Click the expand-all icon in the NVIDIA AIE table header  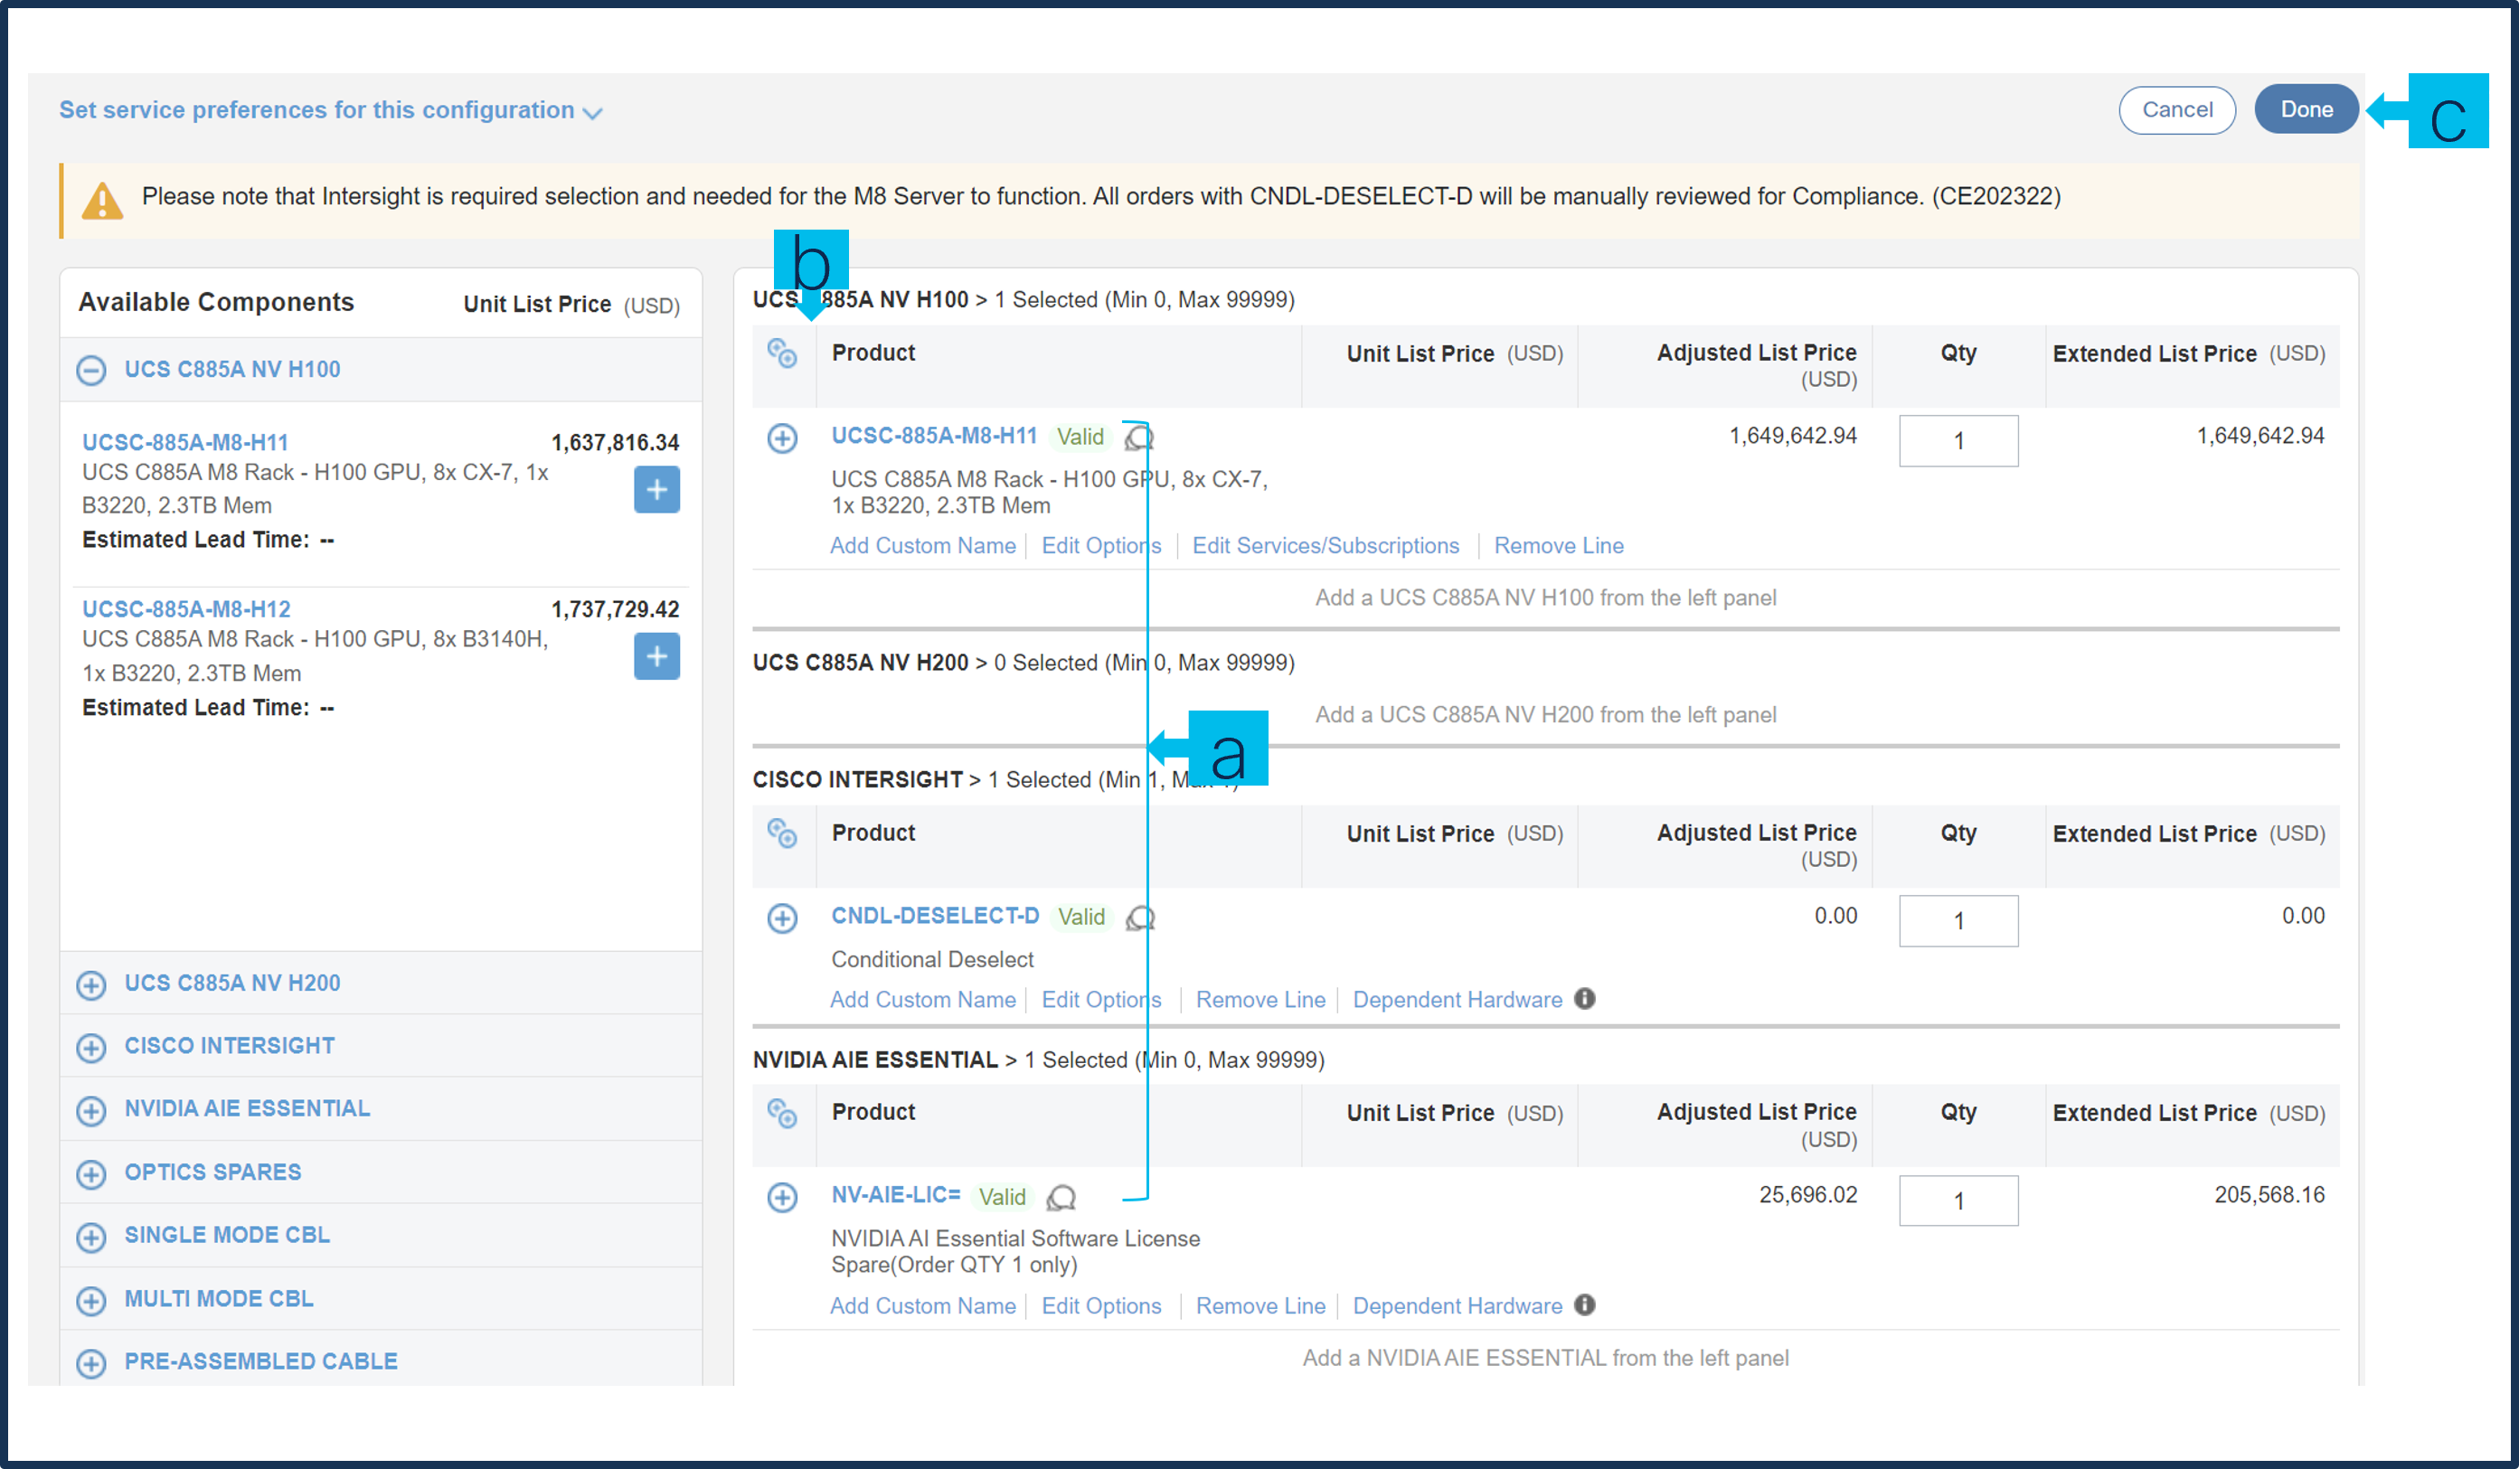tap(782, 1112)
